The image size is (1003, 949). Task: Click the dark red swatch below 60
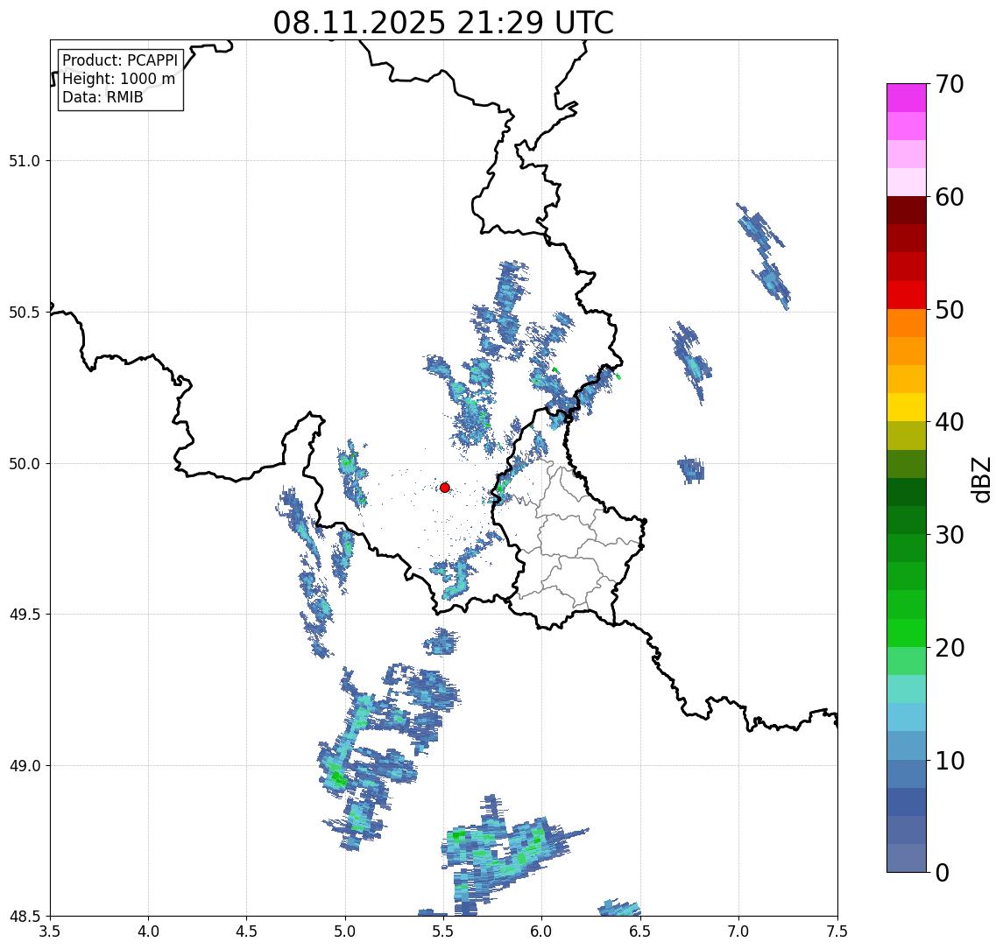tap(907, 210)
